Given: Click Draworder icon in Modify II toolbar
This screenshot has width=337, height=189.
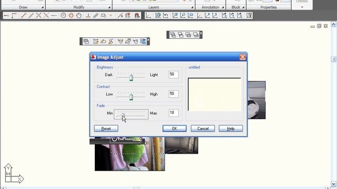Looking at the screenshot, I should tap(86, 41).
